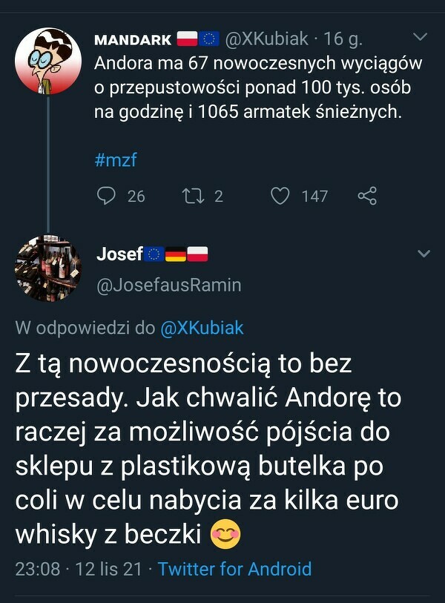Like the tweet with the heart icon
Viewport: 445px width, 603px height.
pos(280,196)
